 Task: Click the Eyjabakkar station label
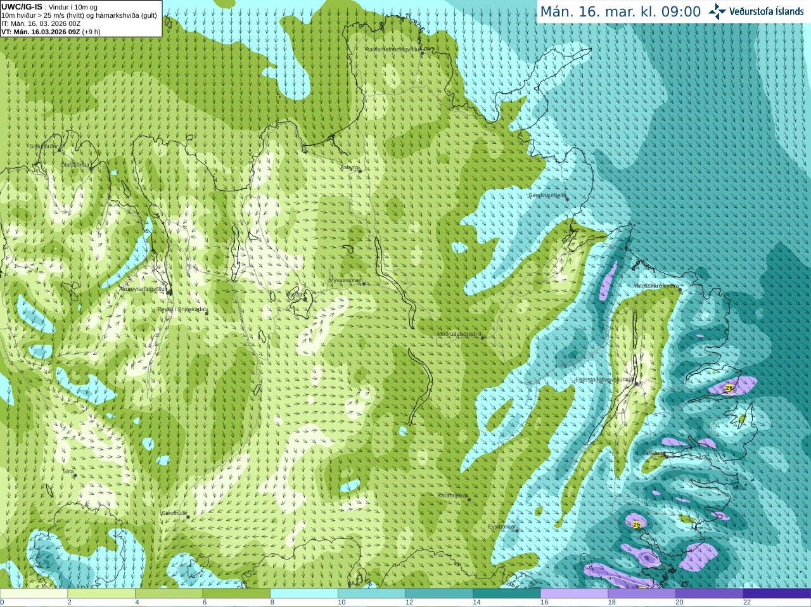pos(502,526)
